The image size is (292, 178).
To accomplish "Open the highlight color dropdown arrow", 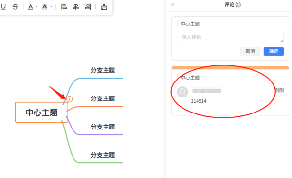I will point(51,7).
